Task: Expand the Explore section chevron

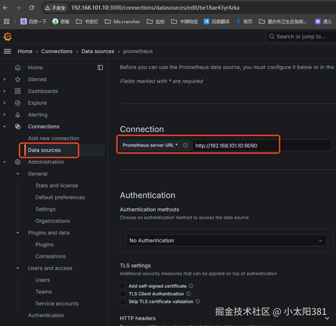Action: pyautogui.click(x=4, y=103)
